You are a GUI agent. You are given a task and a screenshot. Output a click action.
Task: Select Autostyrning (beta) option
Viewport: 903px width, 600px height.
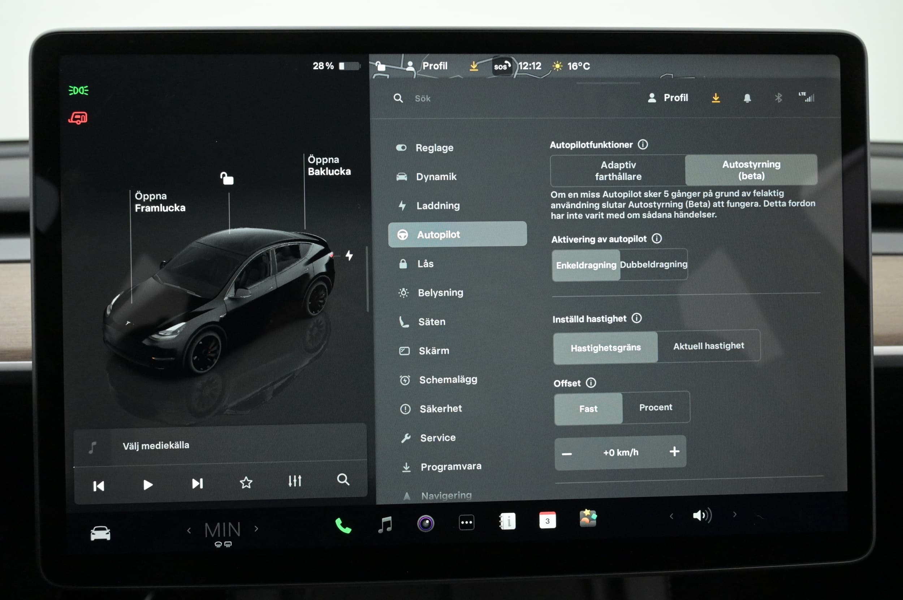[751, 170]
